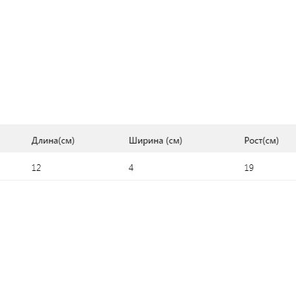296x296 pixels.
Task: Click the divider line below the values row
Action: tap(148, 180)
